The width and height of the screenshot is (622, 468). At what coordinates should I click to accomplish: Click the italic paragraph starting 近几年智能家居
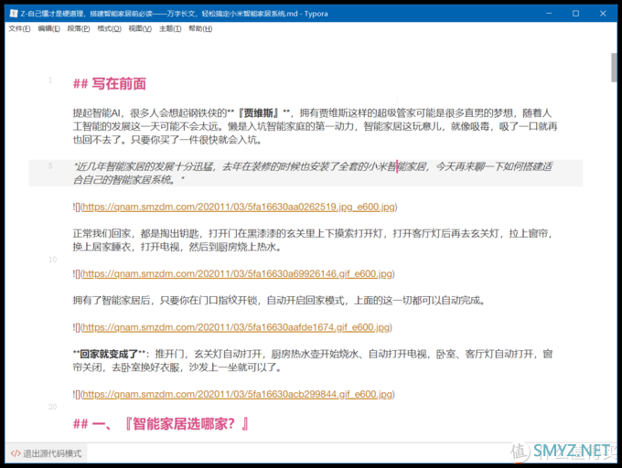click(x=313, y=173)
